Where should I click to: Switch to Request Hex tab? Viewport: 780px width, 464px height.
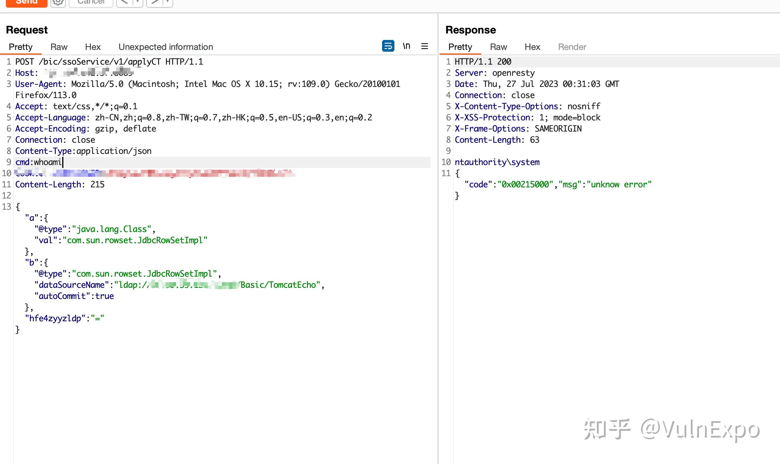click(x=93, y=47)
